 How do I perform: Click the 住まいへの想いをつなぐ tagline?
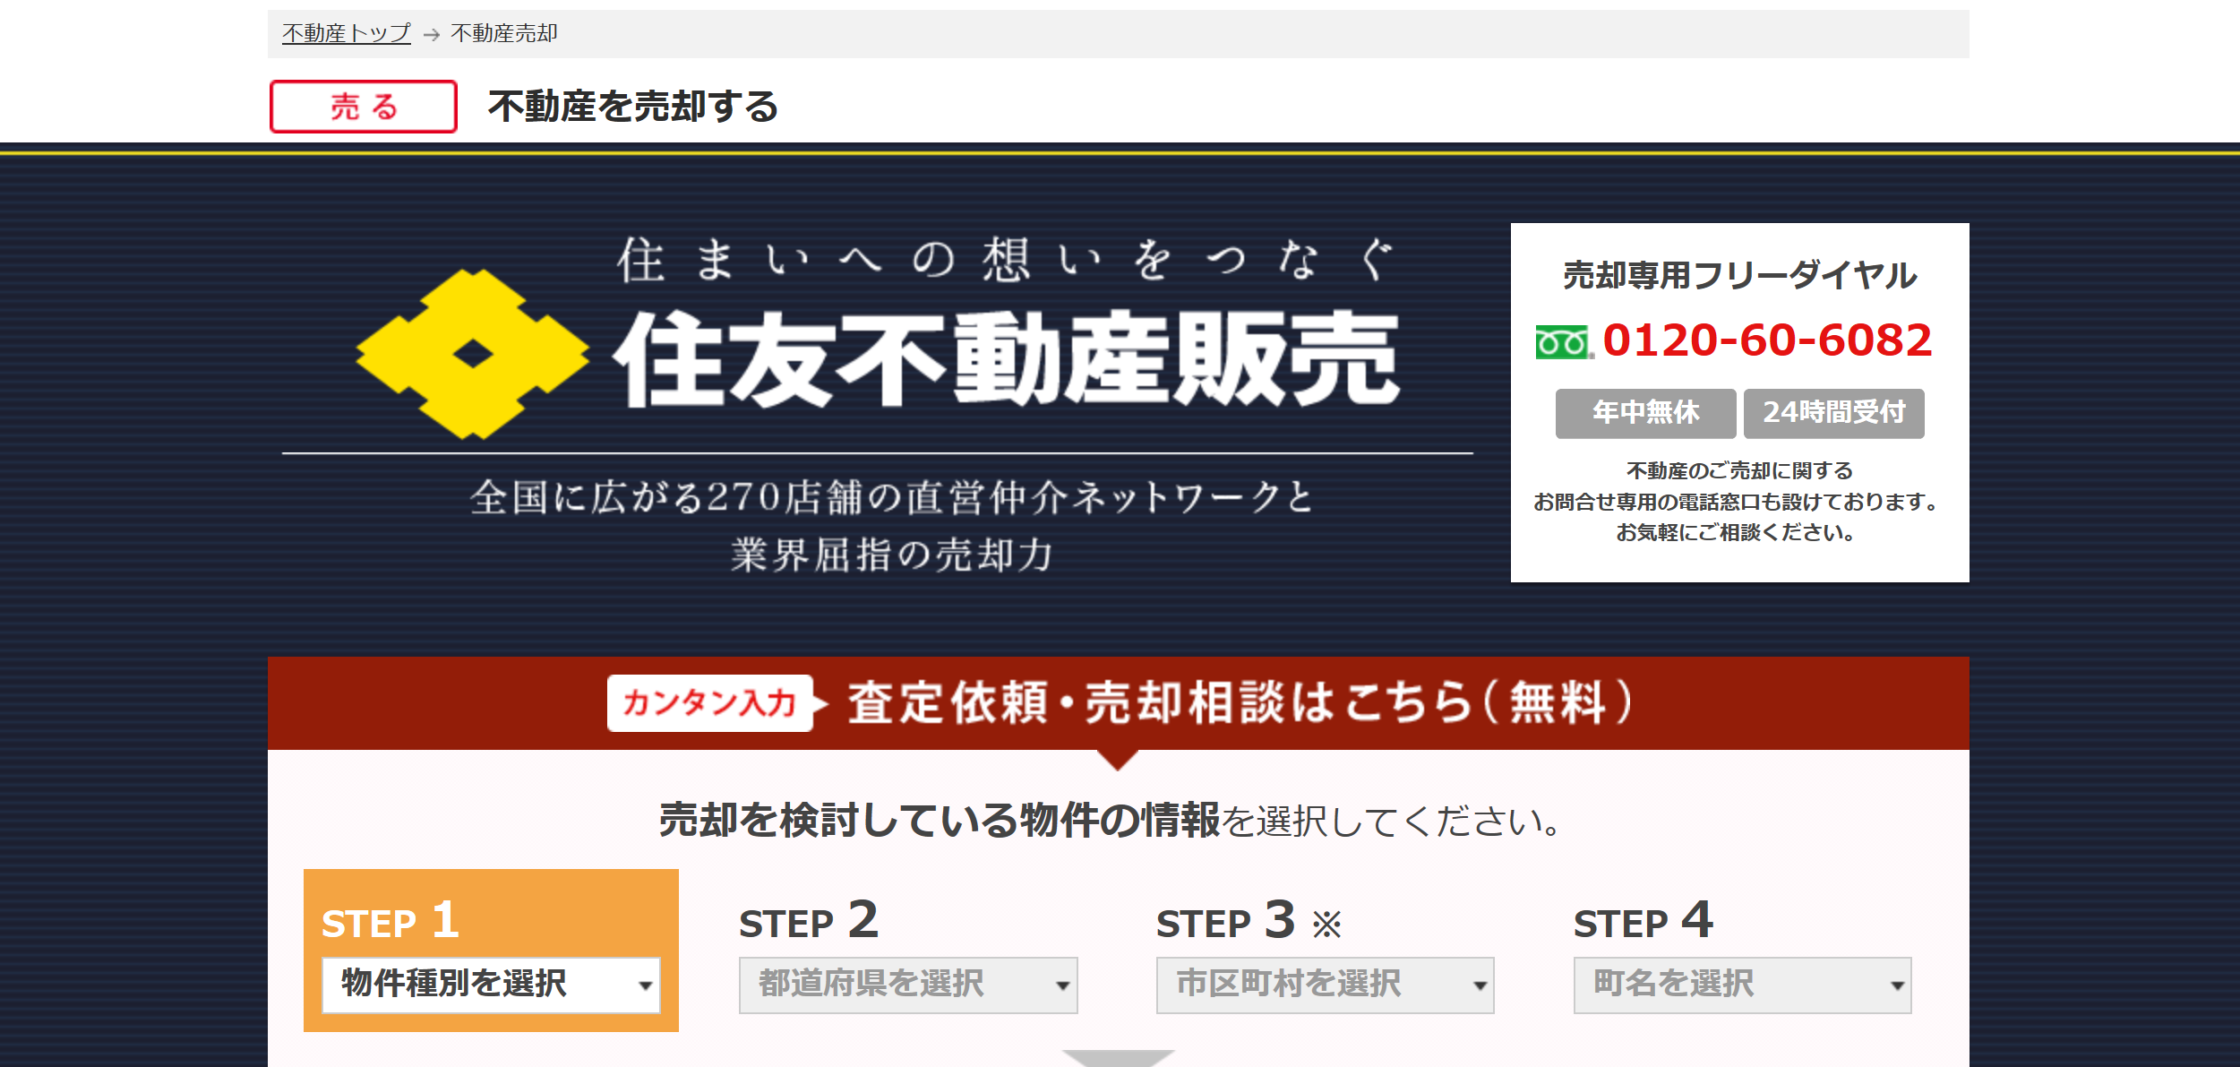point(1005,260)
